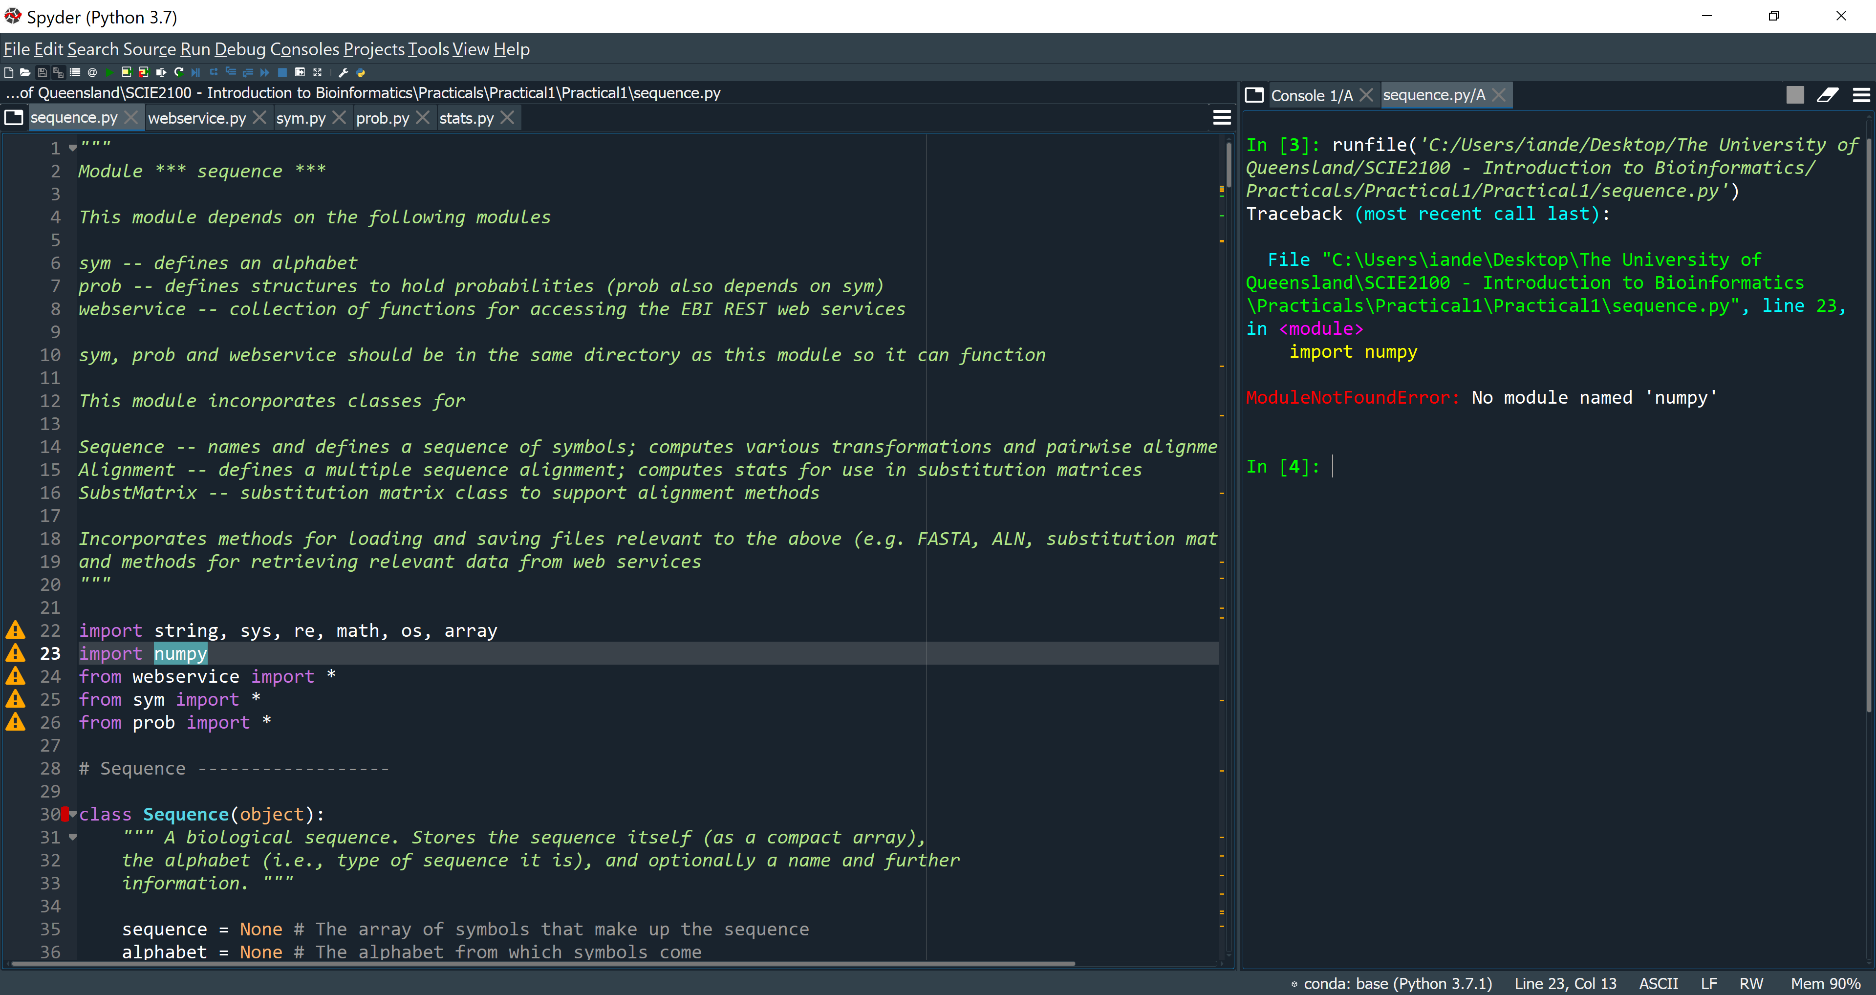The height and width of the screenshot is (995, 1876).
Task: Click the Save all files icon
Action: (58, 72)
